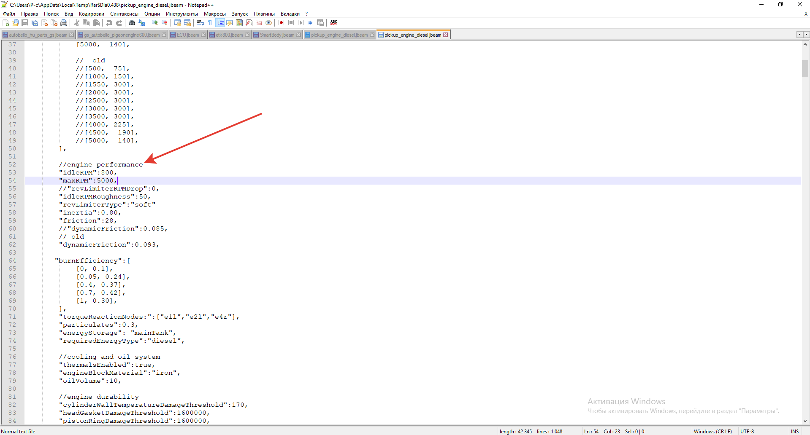Open the Поиск menu
This screenshot has height=435, width=810.
(51, 14)
